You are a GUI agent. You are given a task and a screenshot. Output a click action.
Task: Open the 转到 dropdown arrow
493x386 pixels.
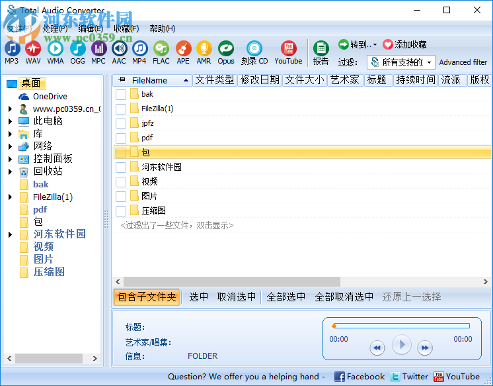[375, 45]
